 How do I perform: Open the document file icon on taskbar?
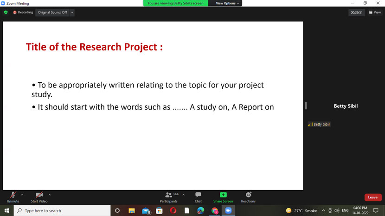(x=187, y=210)
